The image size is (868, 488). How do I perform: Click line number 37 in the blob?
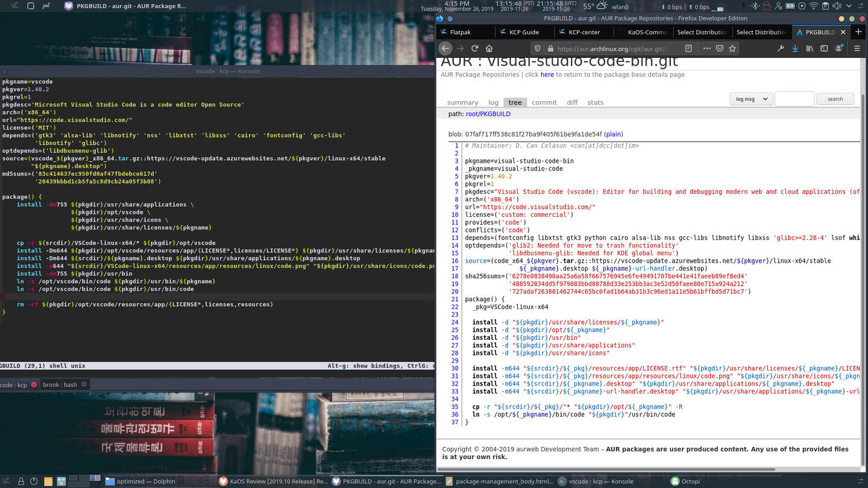coord(455,422)
